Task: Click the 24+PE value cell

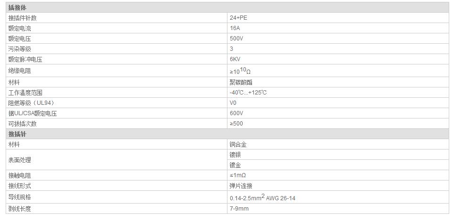Action: [x=238, y=18]
